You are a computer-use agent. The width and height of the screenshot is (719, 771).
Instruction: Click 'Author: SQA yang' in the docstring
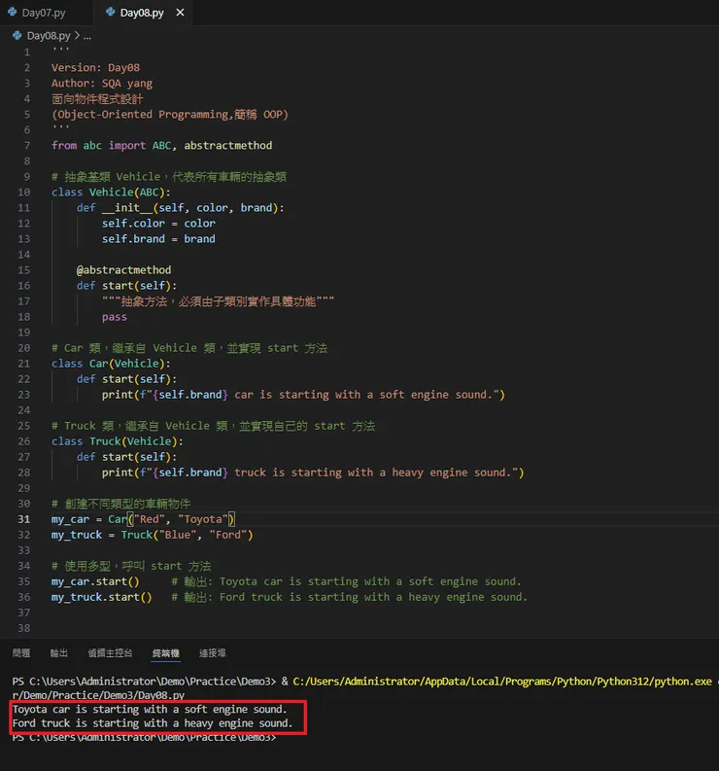(102, 84)
